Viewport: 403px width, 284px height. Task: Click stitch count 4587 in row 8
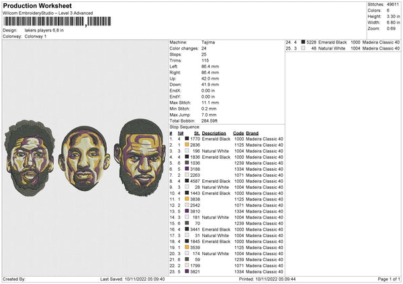pyautogui.click(x=195, y=182)
